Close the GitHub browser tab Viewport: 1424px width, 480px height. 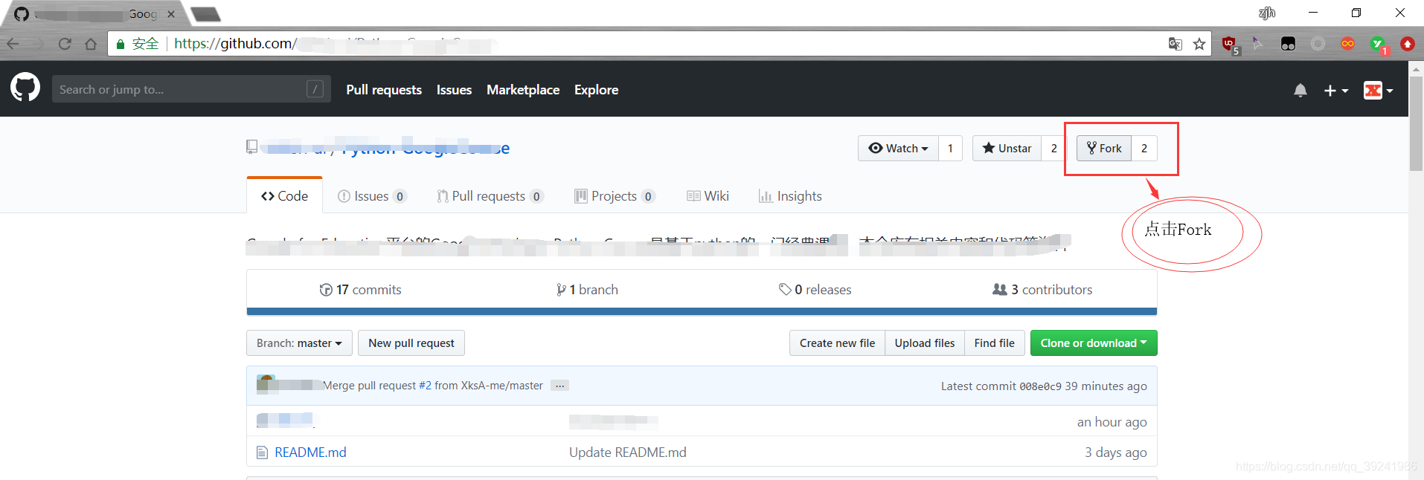(x=171, y=14)
